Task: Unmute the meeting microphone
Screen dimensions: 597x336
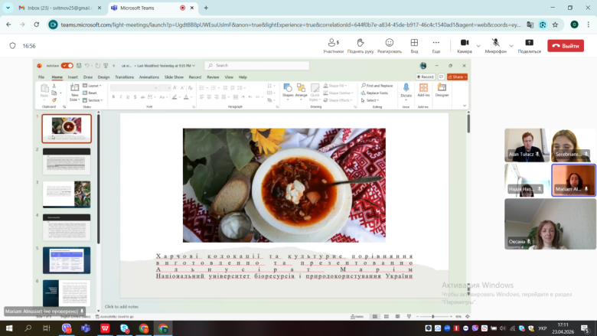Action: [x=495, y=46]
